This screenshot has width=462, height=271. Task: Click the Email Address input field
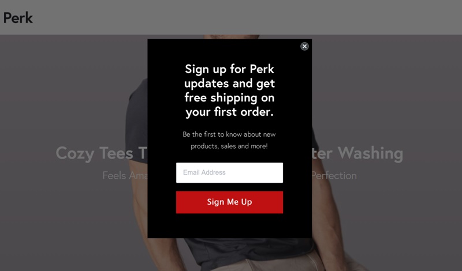click(x=229, y=173)
